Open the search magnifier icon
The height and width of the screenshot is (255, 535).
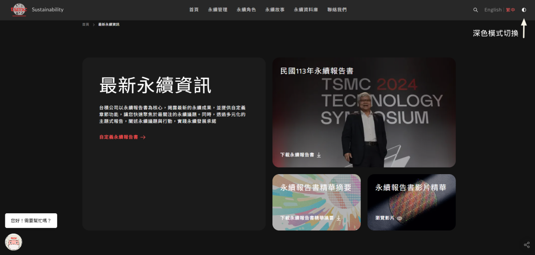point(476,10)
